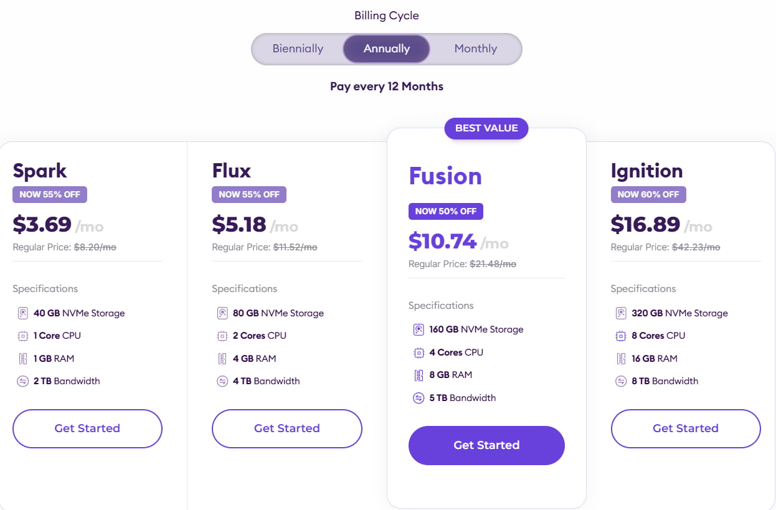Click the Ignition 60% off badge
The height and width of the screenshot is (510, 776).
coord(648,194)
